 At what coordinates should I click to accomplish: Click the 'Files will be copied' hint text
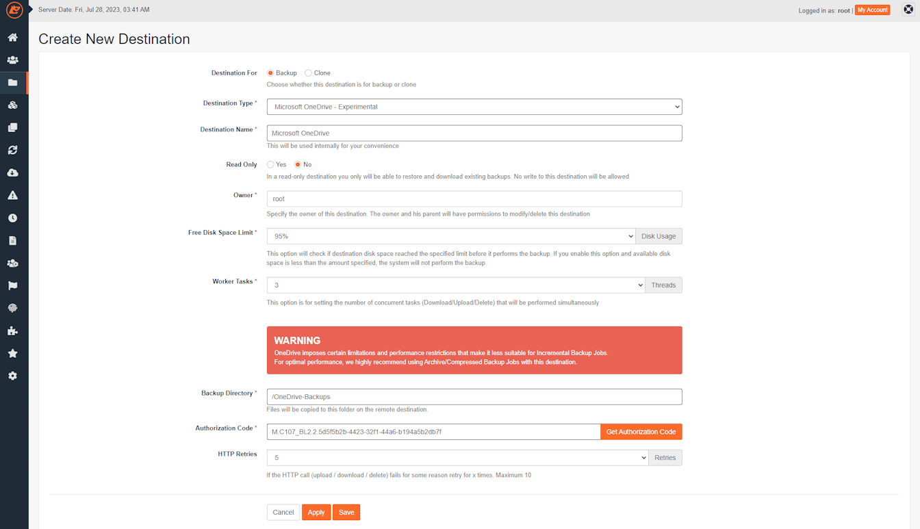click(347, 410)
